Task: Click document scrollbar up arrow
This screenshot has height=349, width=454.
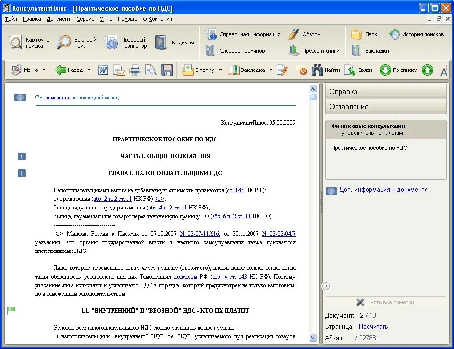Action: click(x=312, y=88)
